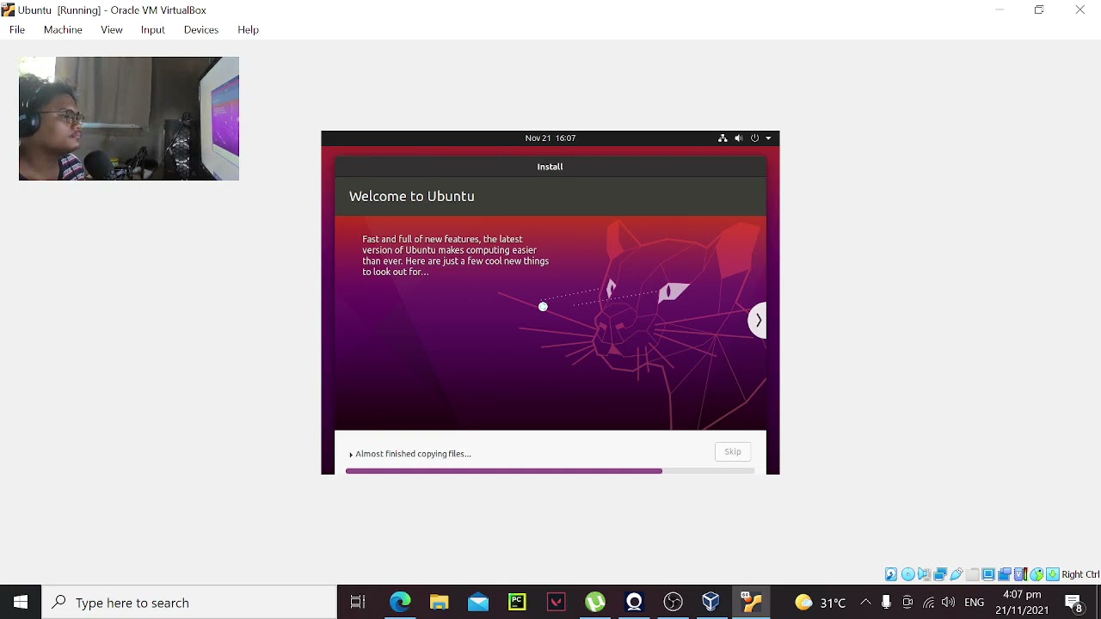1101x619 pixels.
Task: Click the 'Install' window title
Action: 550,167
